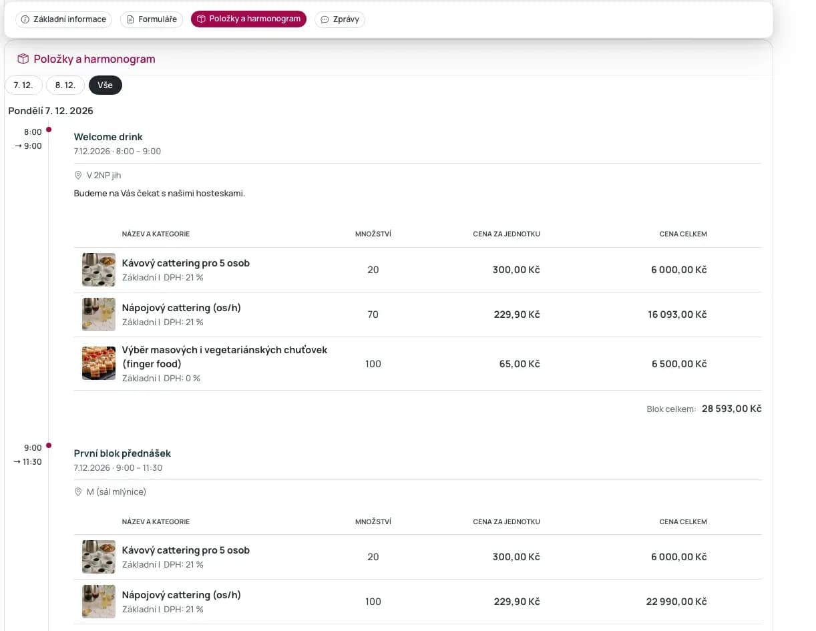Viewport: 816px width, 631px height.
Task: Click the document icon in Formuláře
Action: click(130, 19)
